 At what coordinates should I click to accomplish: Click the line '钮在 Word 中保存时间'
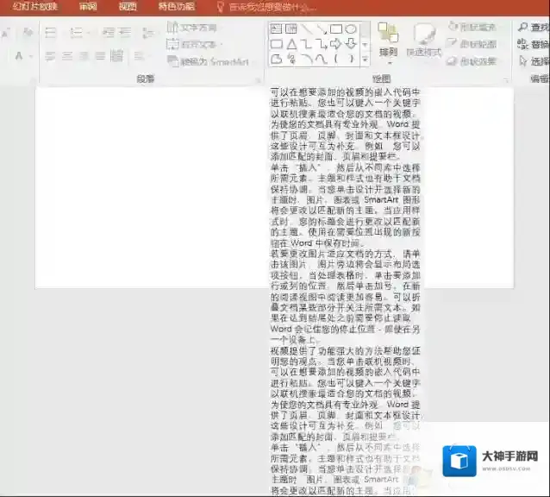point(317,242)
